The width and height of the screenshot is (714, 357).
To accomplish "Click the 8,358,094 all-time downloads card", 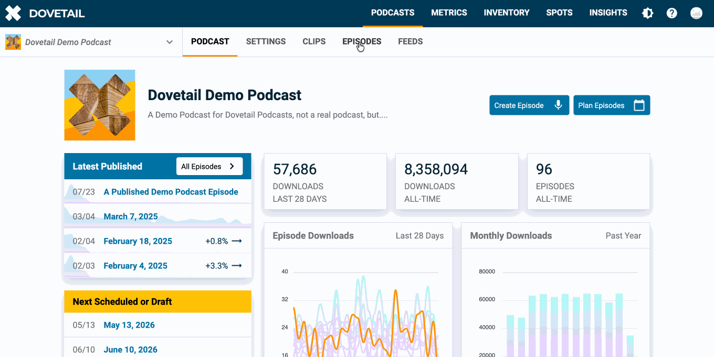I will click(457, 182).
